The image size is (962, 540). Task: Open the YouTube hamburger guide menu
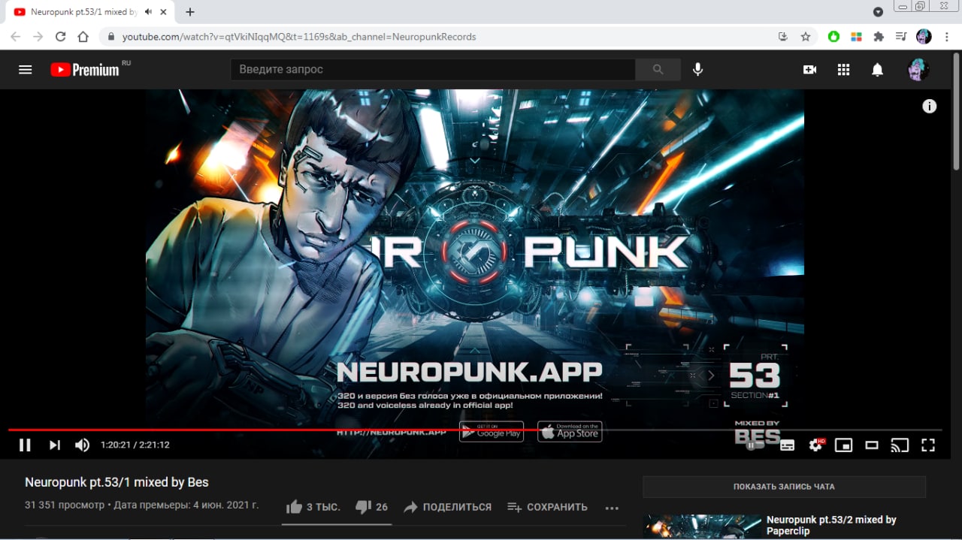click(26, 69)
